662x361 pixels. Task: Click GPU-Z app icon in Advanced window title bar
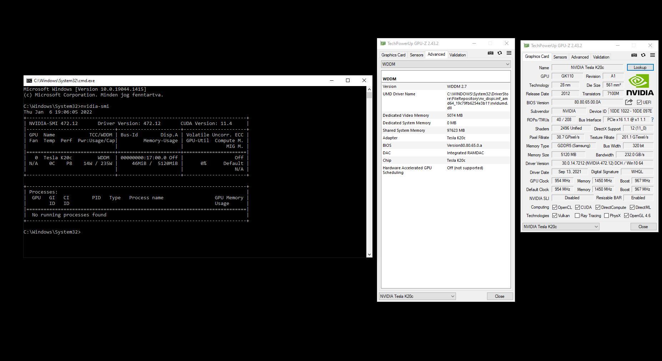[383, 44]
